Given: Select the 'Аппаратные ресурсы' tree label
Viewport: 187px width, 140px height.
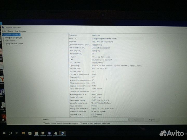Looking at the screenshot, I should (14, 38).
